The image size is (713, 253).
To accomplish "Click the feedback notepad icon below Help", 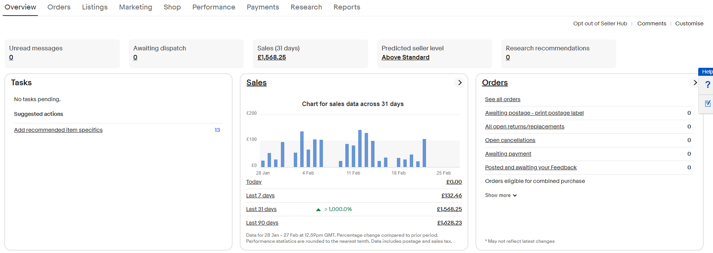I will [707, 103].
